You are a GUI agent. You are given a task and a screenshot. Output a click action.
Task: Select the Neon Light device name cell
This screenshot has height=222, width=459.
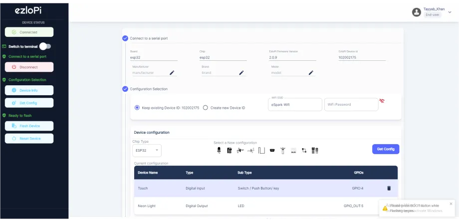coord(147,206)
